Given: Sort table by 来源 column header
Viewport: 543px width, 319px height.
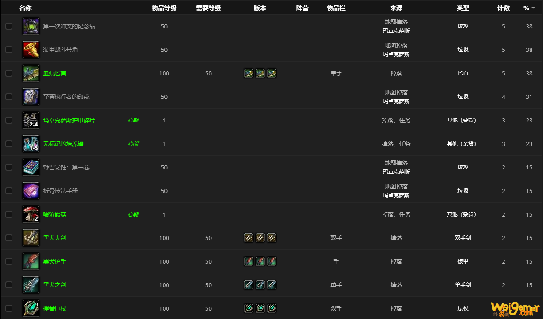Looking at the screenshot, I should 396,8.
